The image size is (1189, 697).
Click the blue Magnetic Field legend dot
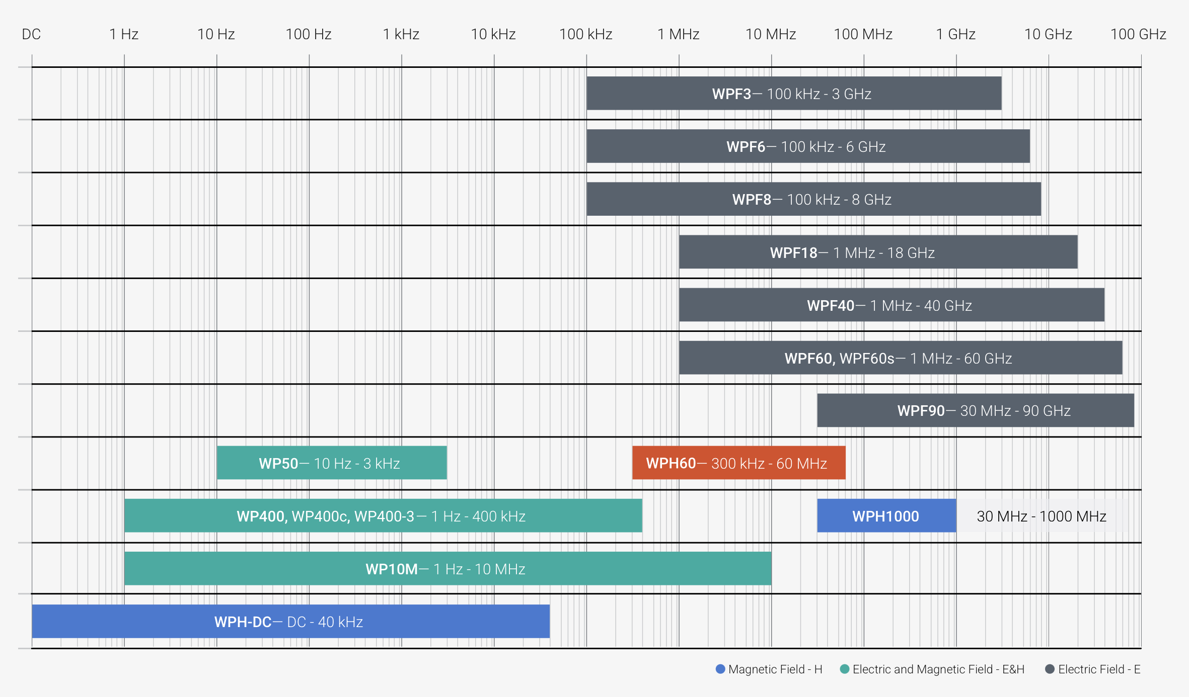720,669
